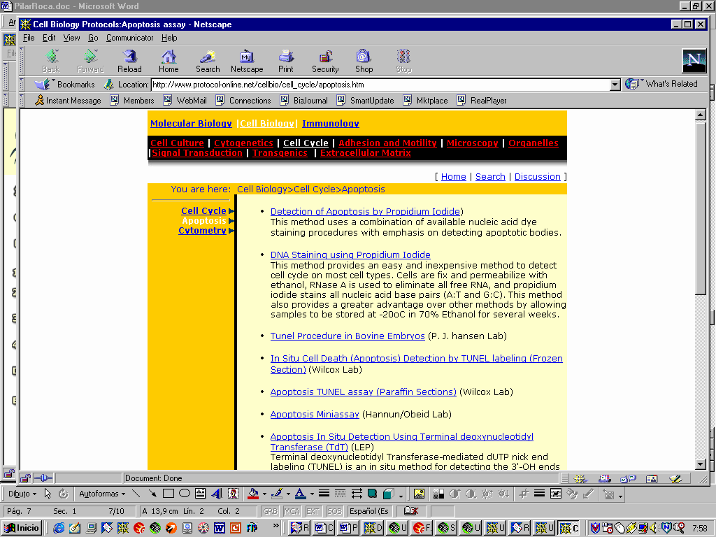Expand the Location URL dropdown arrow

click(615, 85)
